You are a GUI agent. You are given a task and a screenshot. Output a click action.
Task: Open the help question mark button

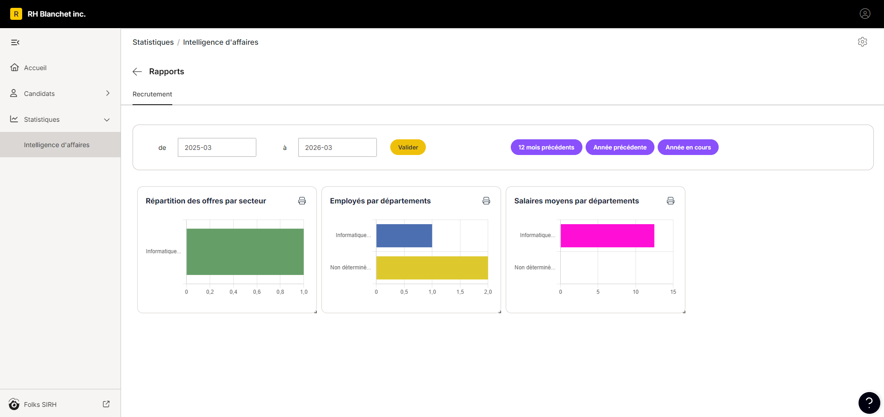point(869,403)
